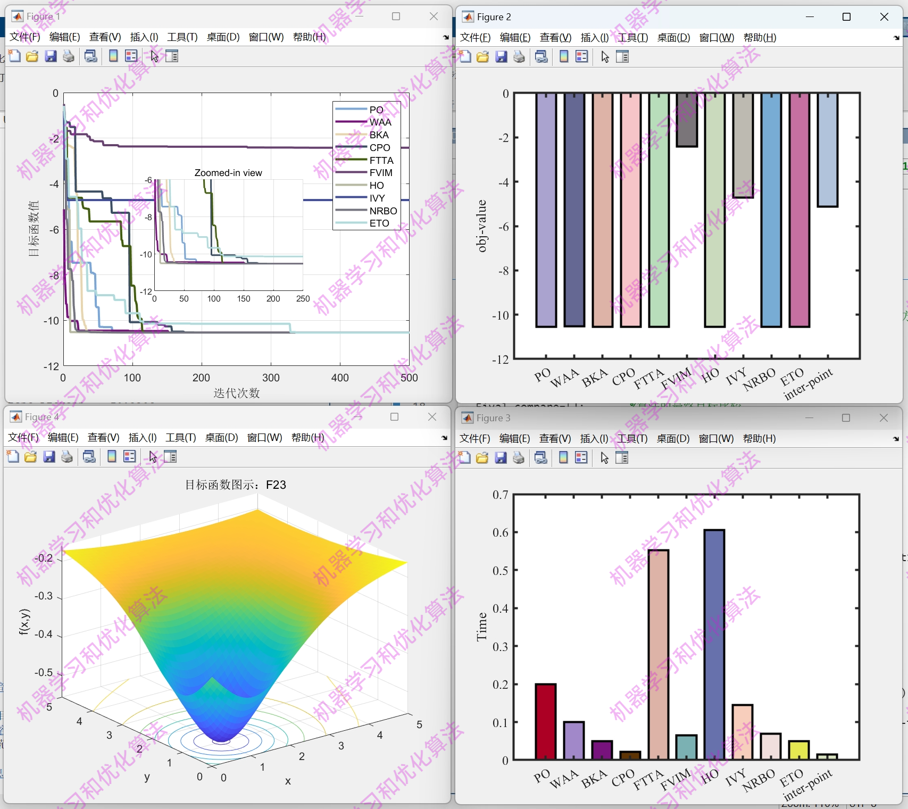Open Property Inspector in Figure 2 toolbar
The height and width of the screenshot is (809, 908).
[622, 56]
